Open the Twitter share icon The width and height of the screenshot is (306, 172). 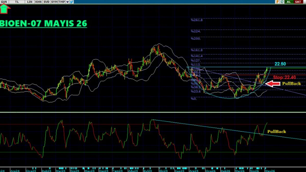[72, 2]
